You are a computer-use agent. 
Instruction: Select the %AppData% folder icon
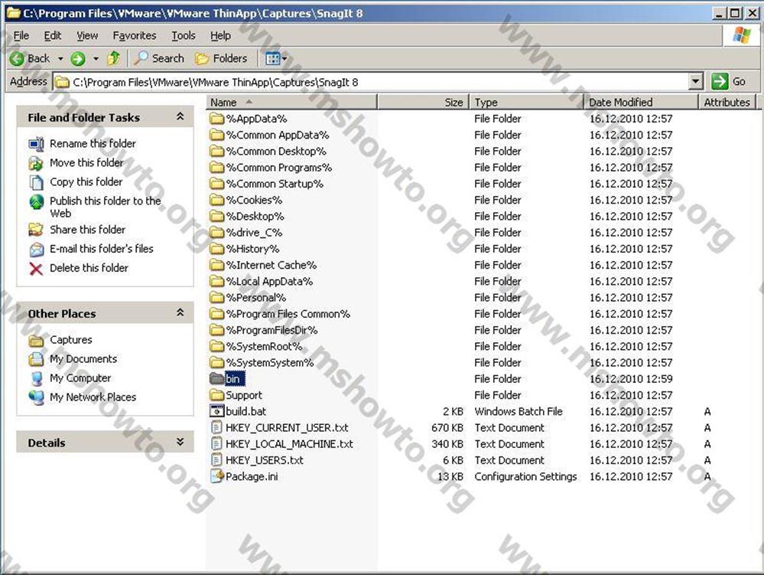[217, 119]
